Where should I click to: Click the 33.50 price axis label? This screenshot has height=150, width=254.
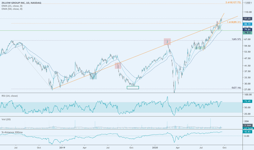pyautogui.click(x=248, y=77)
